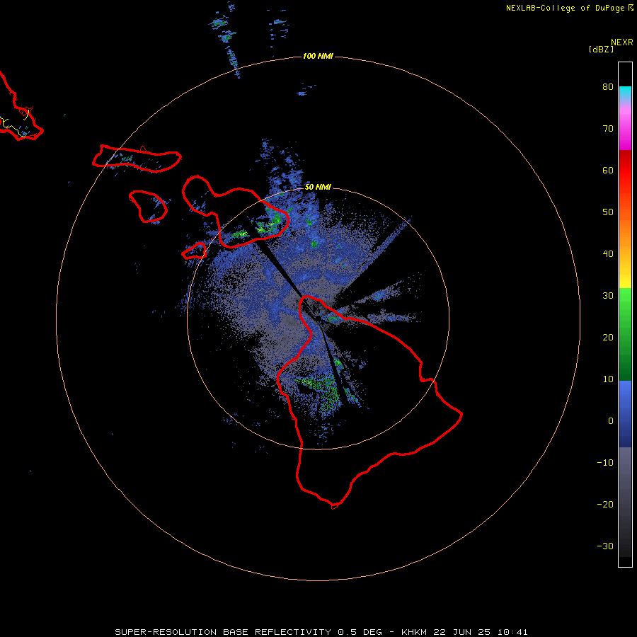Screen dimensions: 637x637
Task: Click the [dBZ] unit label
Action: pyautogui.click(x=601, y=49)
